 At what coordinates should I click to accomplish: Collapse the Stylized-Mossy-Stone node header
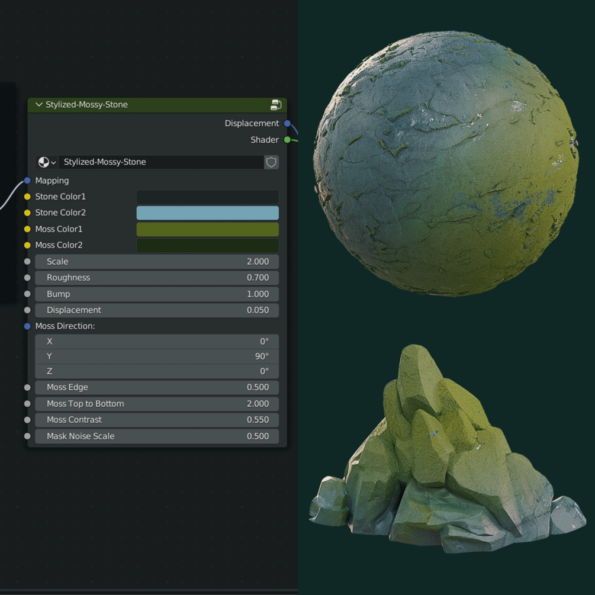pos(38,105)
